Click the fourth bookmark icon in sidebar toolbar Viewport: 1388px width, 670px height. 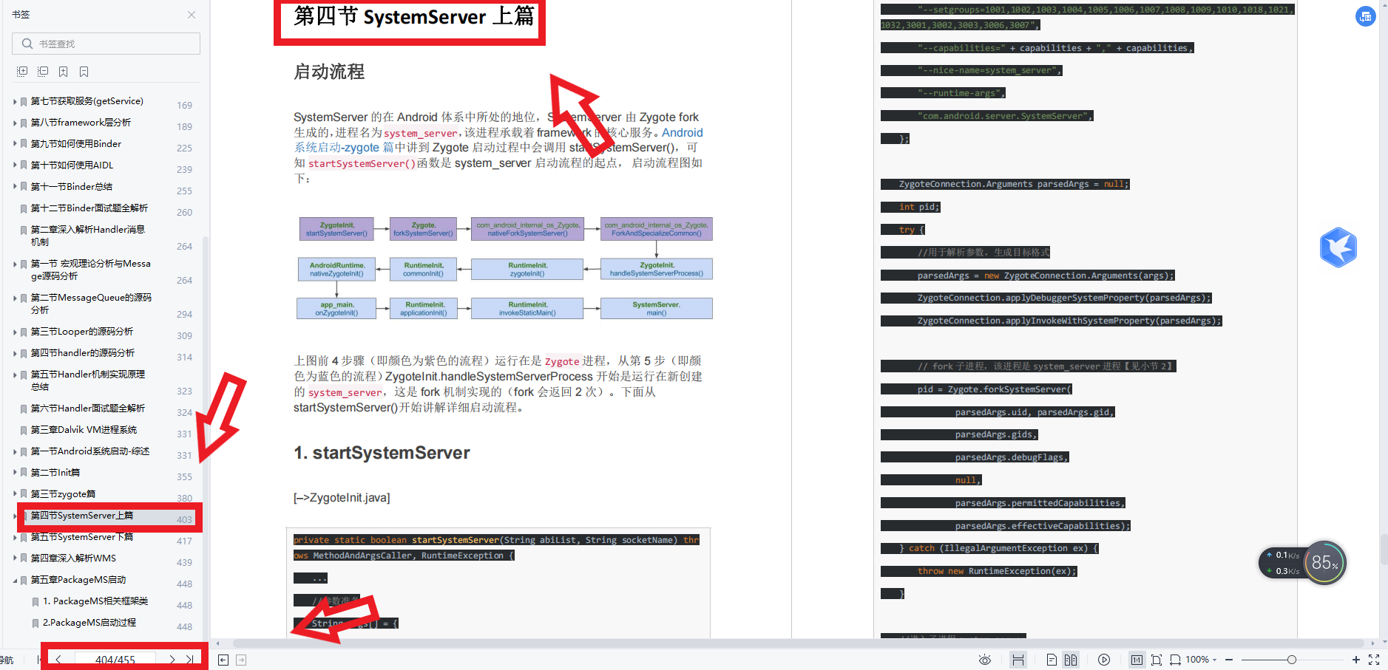pyautogui.click(x=84, y=72)
